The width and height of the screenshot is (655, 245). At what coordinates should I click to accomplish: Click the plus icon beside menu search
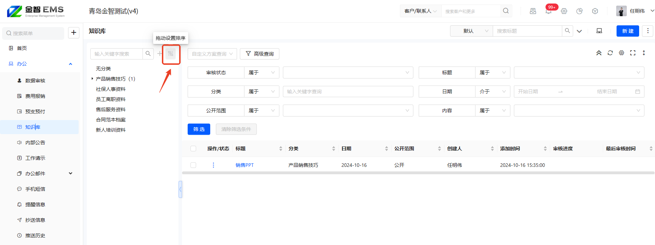pyautogui.click(x=74, y=33)
